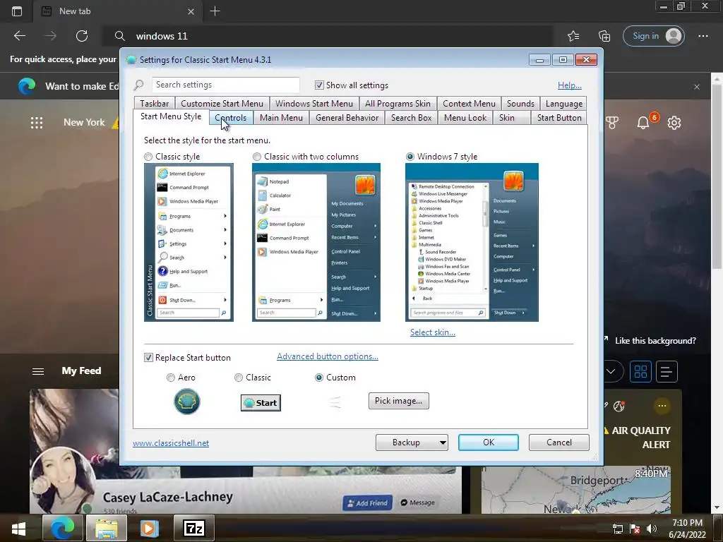Screen dimensions: 723x542
Task: Open the Menu Look tab
Action: pyautogui.click(x=465, y=118)
